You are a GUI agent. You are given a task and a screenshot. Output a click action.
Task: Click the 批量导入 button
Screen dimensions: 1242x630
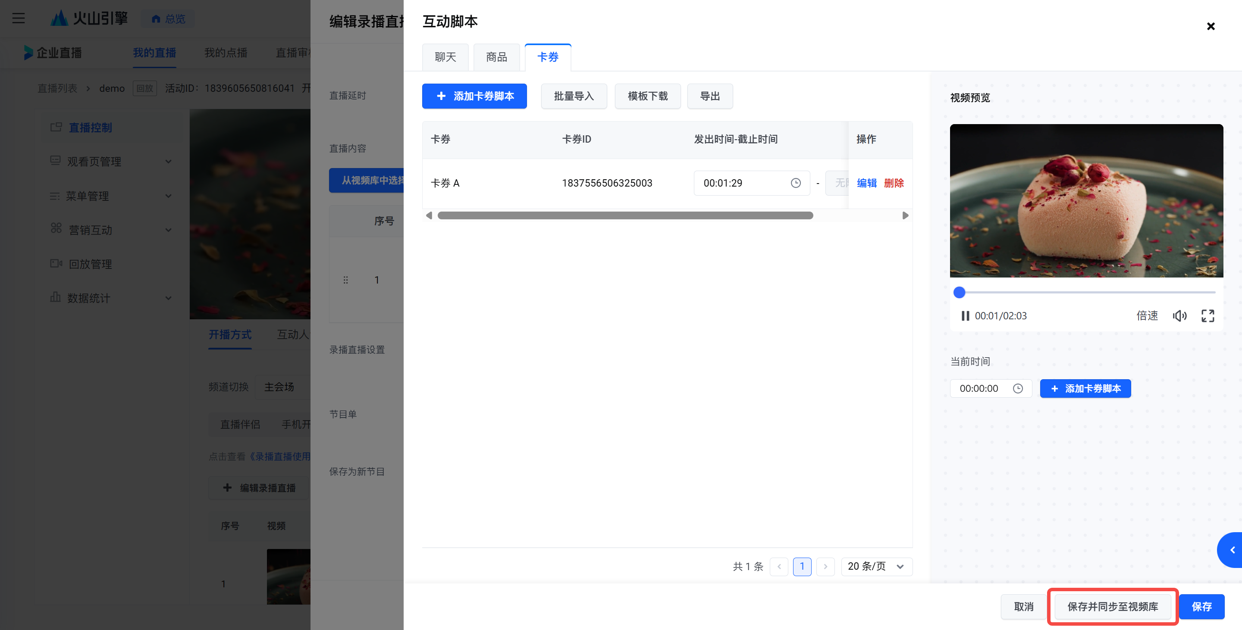574,97
